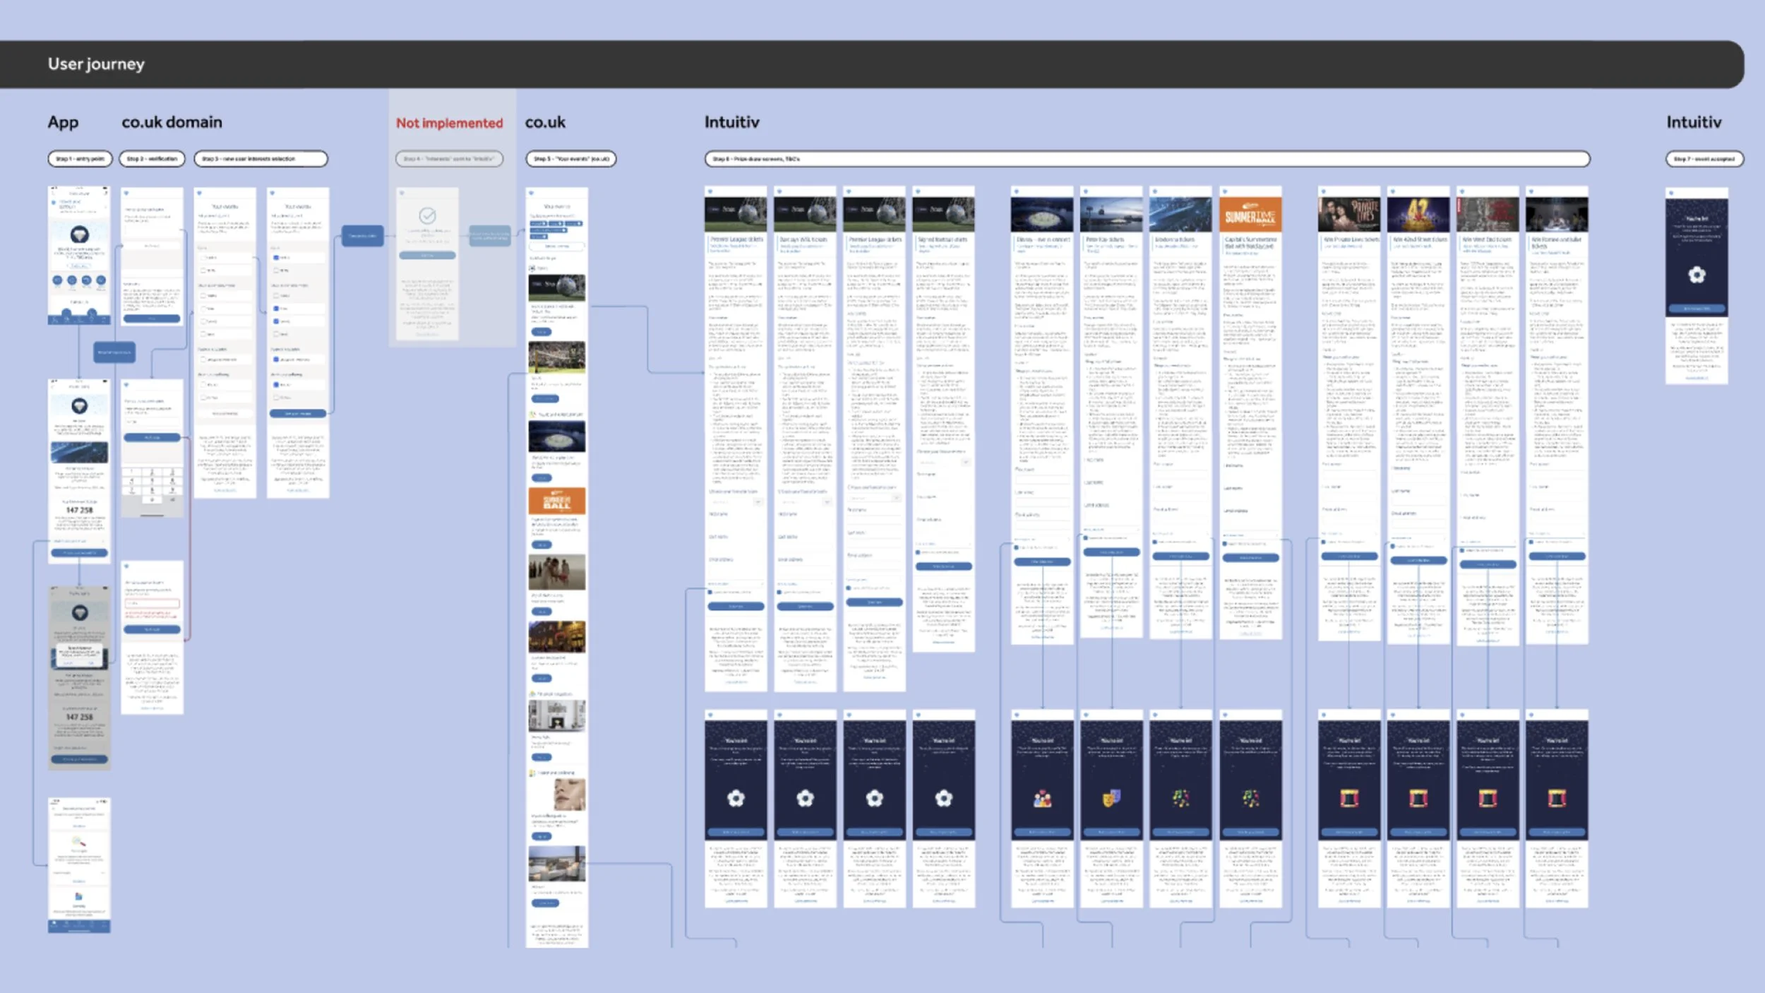Click the red-outlined input in the verification error screen
This screenshot has height=993, width=1765.
(152, 604)
